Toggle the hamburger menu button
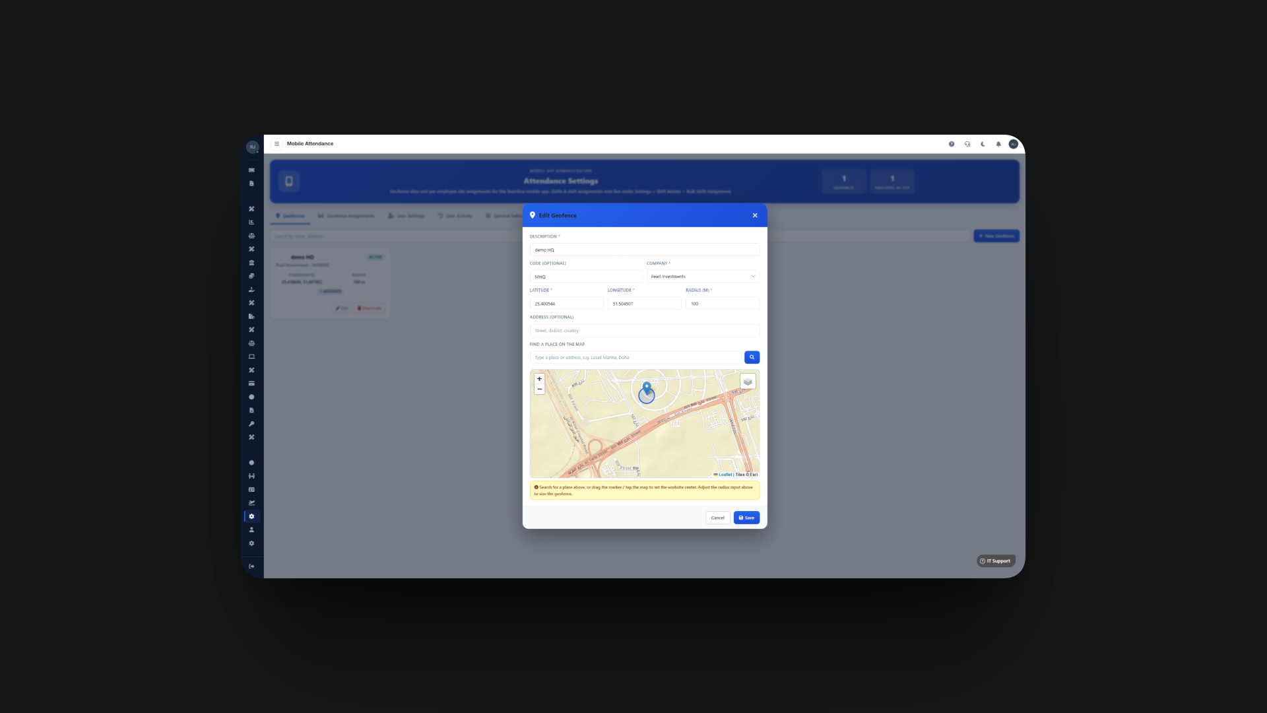 (x=276, y=144)
